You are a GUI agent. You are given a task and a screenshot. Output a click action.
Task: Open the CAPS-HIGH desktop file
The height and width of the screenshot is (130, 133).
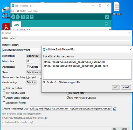coord(117,9)
